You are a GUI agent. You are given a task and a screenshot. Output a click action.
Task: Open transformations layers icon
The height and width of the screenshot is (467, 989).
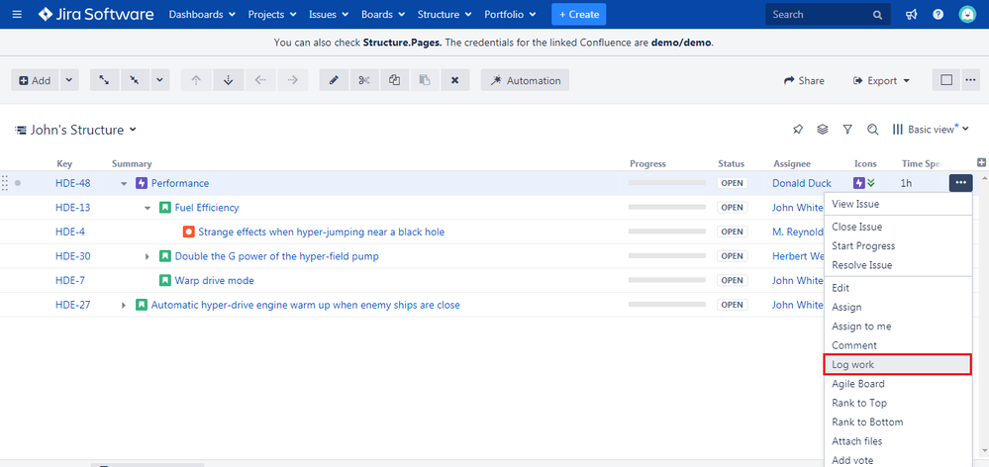(x=823, y=130)
